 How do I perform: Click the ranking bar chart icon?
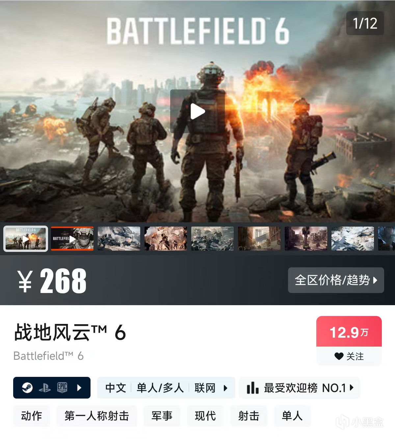pos(252,388)
